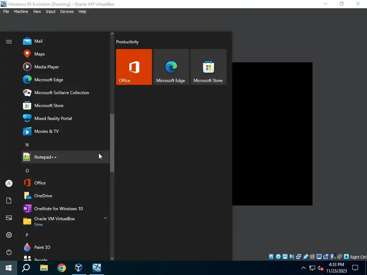Open Paint 3D app
Image resolution: width=367 pixels, height=275 pixels.
click(x=66, y=247)
